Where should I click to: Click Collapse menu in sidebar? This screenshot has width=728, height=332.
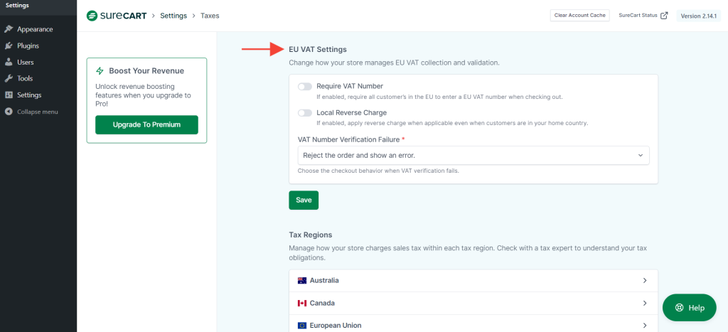point(38,112)
